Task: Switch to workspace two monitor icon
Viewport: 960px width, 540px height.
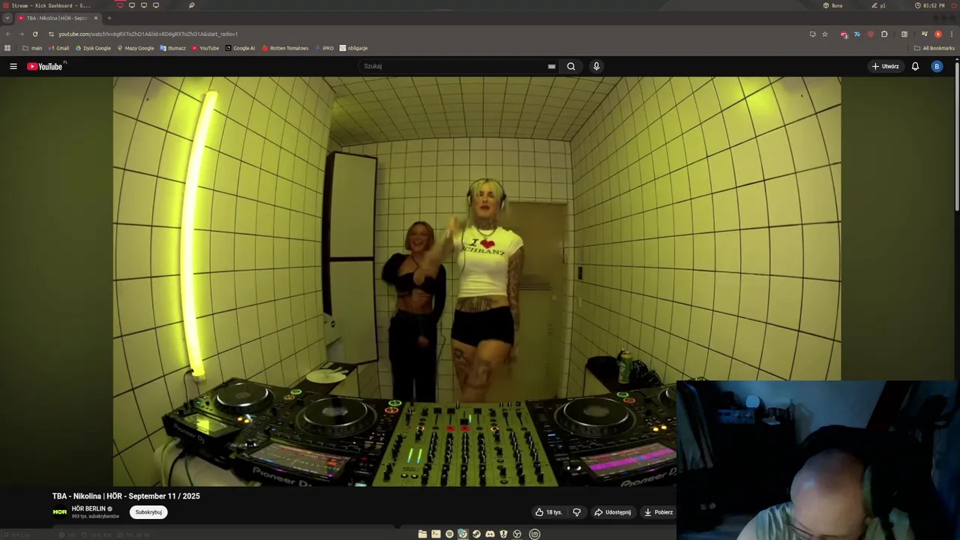Action: 132,5
